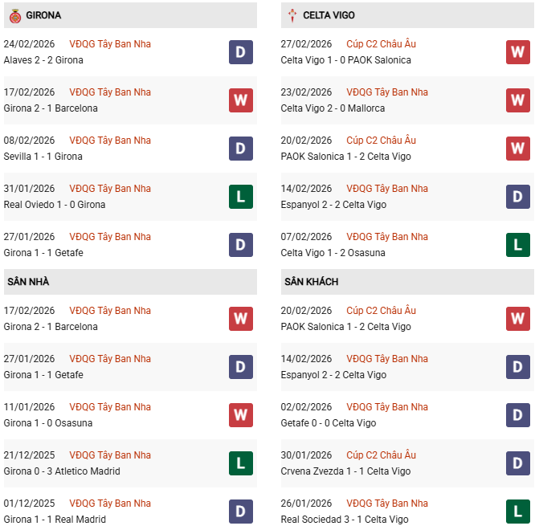
Task: Open the Sevilla 1 - 1 Girona match
Action: pyautogui.click(x=43, y=157)
